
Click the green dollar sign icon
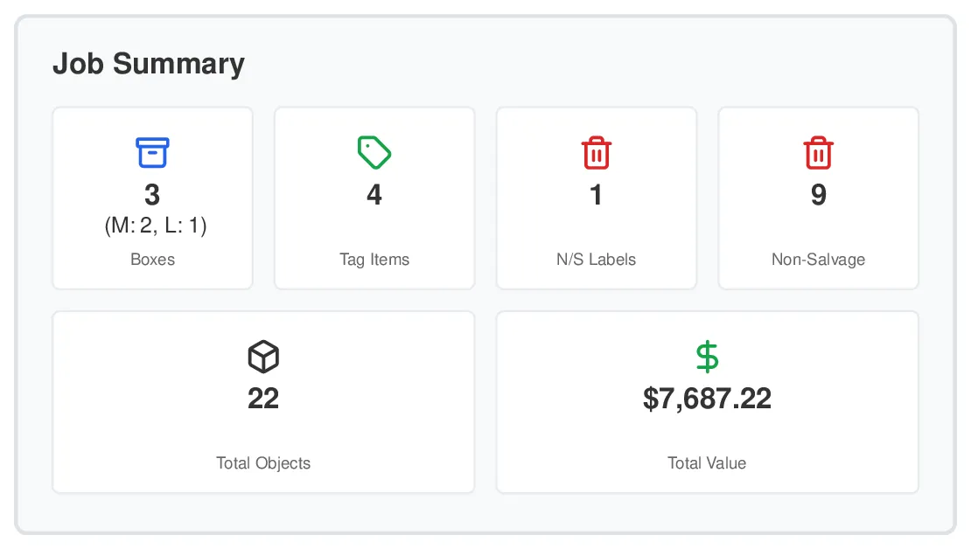tap(707, 357)
